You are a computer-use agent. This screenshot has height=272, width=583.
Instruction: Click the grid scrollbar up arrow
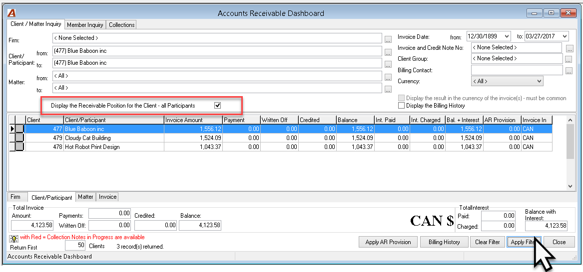click(570, 120)
